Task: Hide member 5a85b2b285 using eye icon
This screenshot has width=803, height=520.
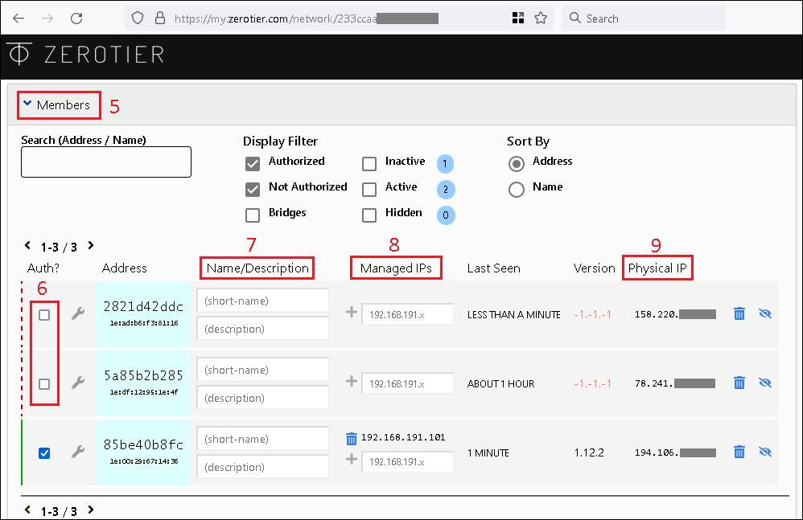Action: point(764,383)
